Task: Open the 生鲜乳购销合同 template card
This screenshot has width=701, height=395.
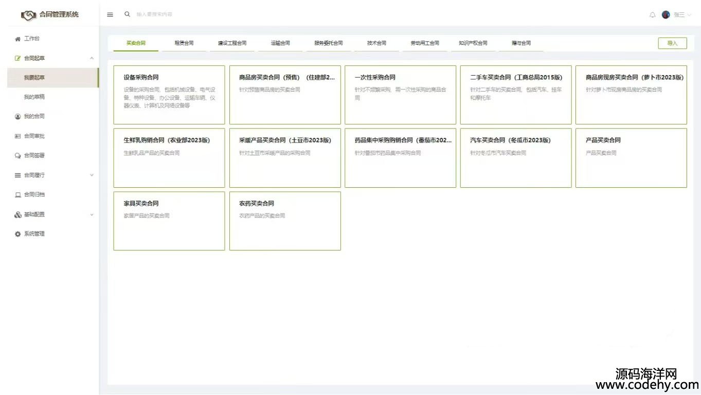Action: 169,158
